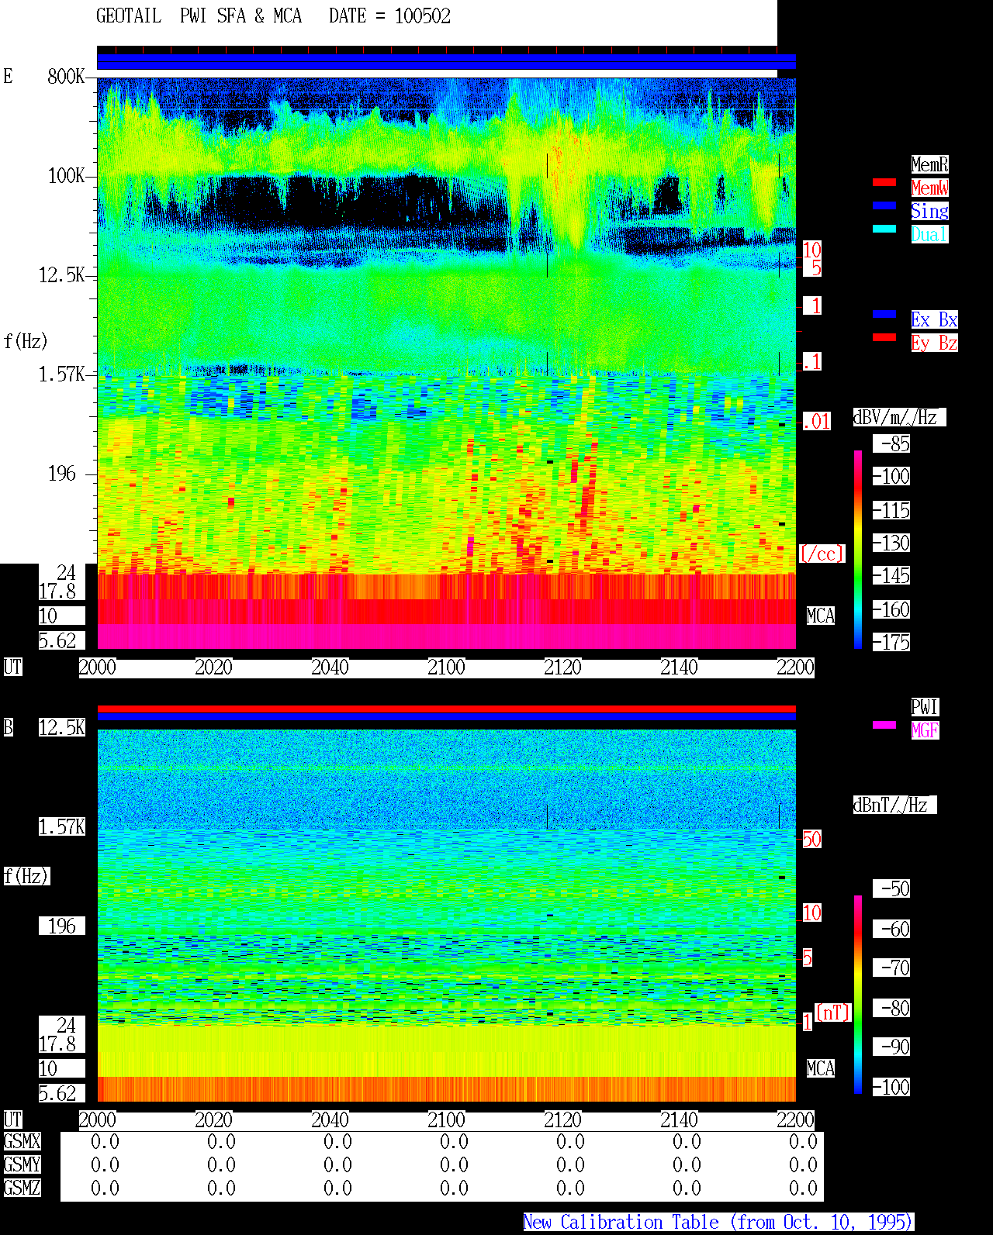Select the red Ey Bz legend swatch
This screenshot has width=993, height=1235.
tap(884, 337)
